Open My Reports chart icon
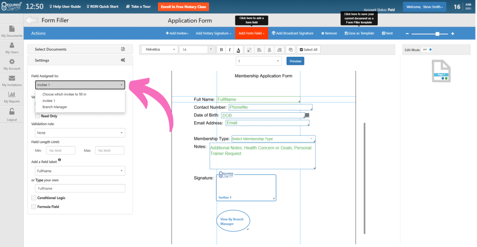This screenshot has width=477, height=247. pyautogui.click(x=12, y=95)
